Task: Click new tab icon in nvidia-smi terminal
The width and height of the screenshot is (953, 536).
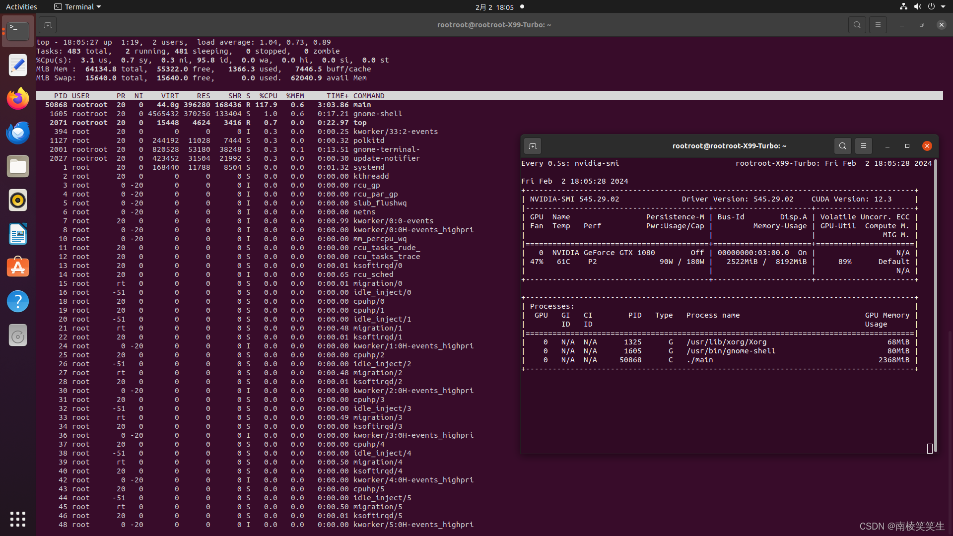Action: (x=533, y=146)
